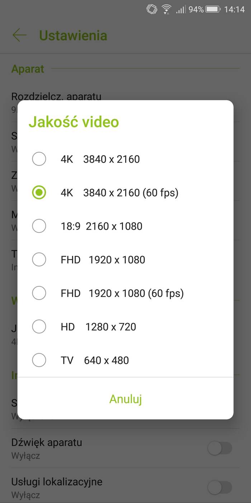This screenshot has height=503, width=251.
Task: Tap the Usługi lokalizacyjne setting label
Action: (57, 482)
